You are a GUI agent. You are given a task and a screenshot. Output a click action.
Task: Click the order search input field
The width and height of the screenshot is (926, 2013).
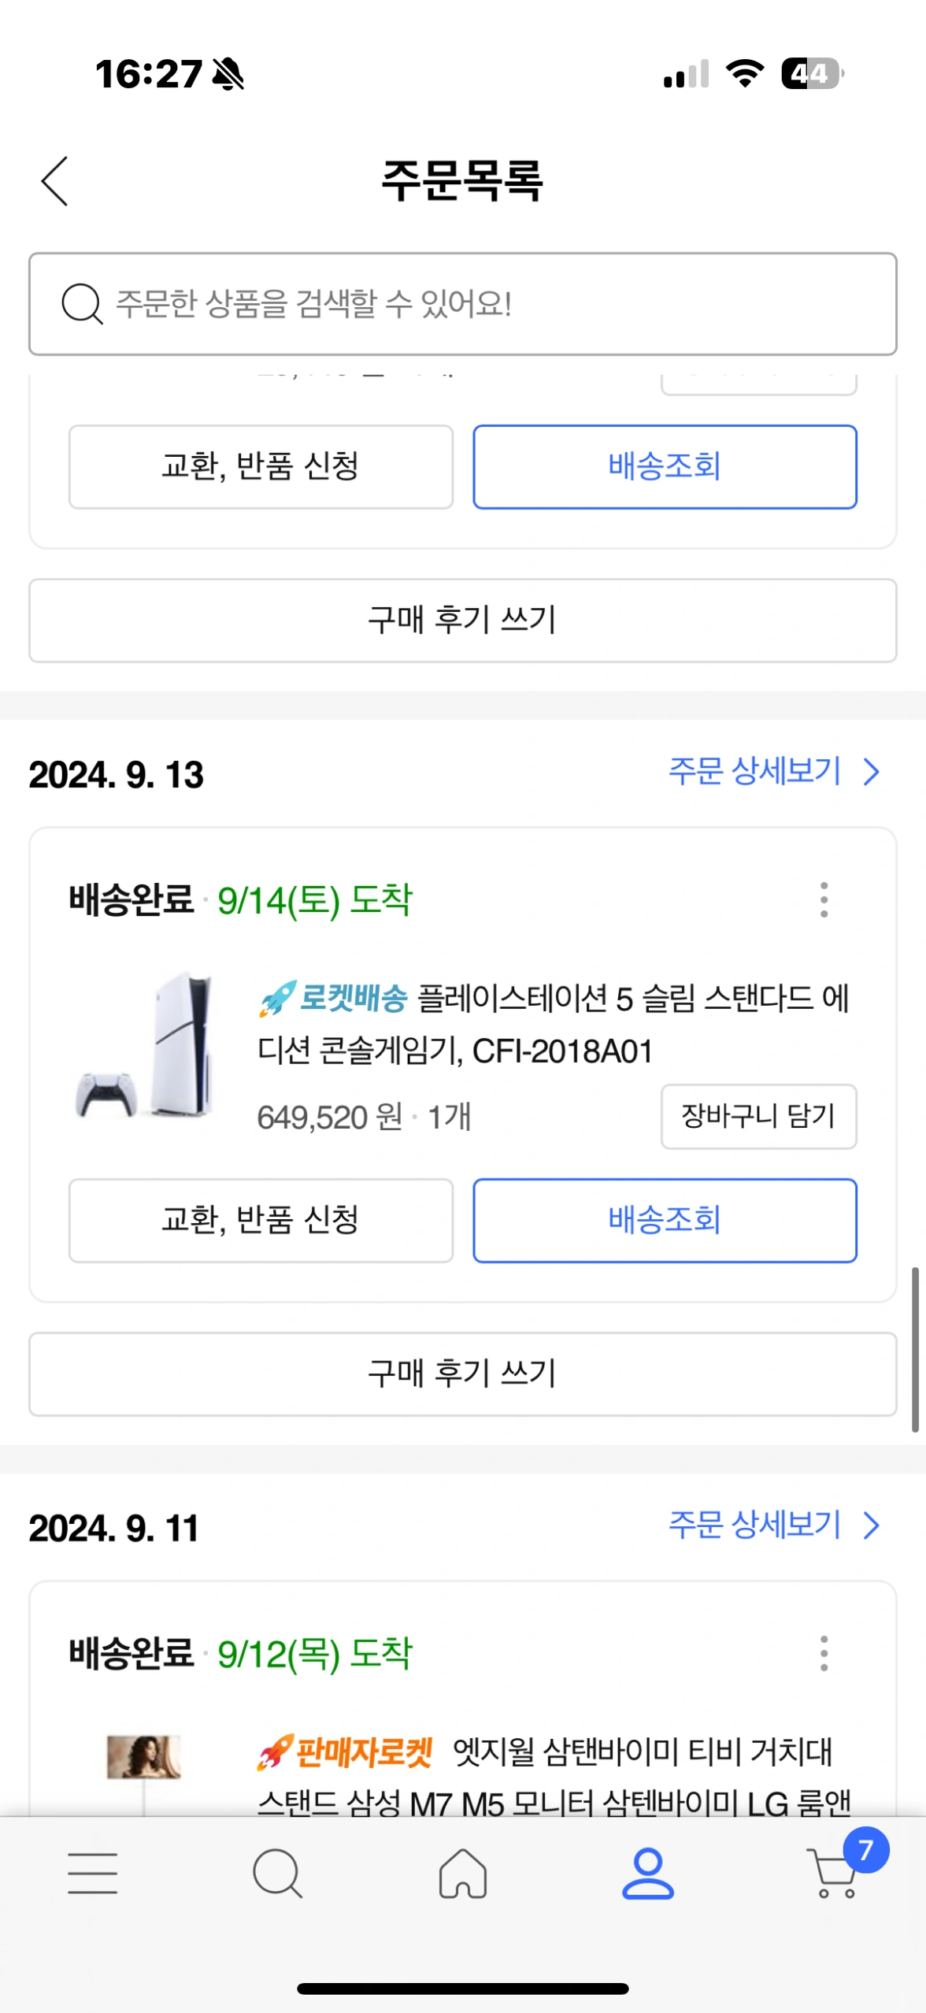point(488,304)
